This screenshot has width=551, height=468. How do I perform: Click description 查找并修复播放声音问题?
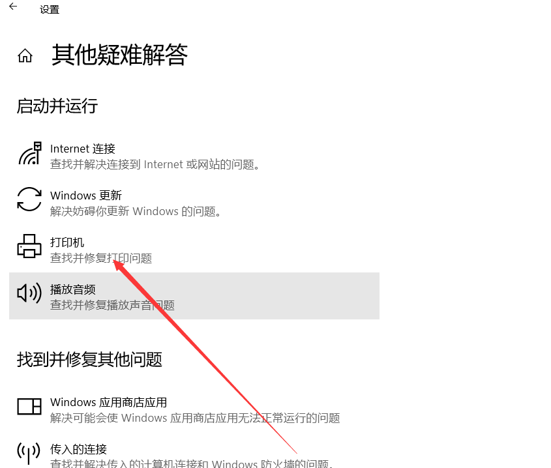(x=112, y=305)
